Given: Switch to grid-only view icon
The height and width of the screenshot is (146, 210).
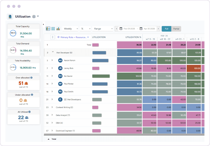Looking at the screenshot, I should point(53,29).
